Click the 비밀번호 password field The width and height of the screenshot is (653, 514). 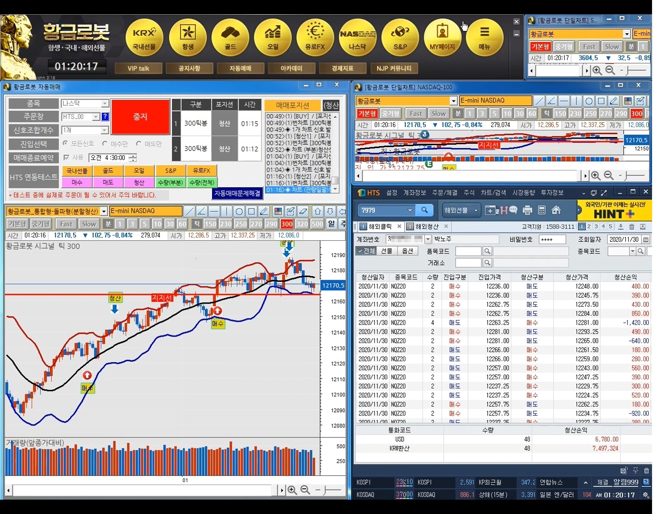coord(552,239)
